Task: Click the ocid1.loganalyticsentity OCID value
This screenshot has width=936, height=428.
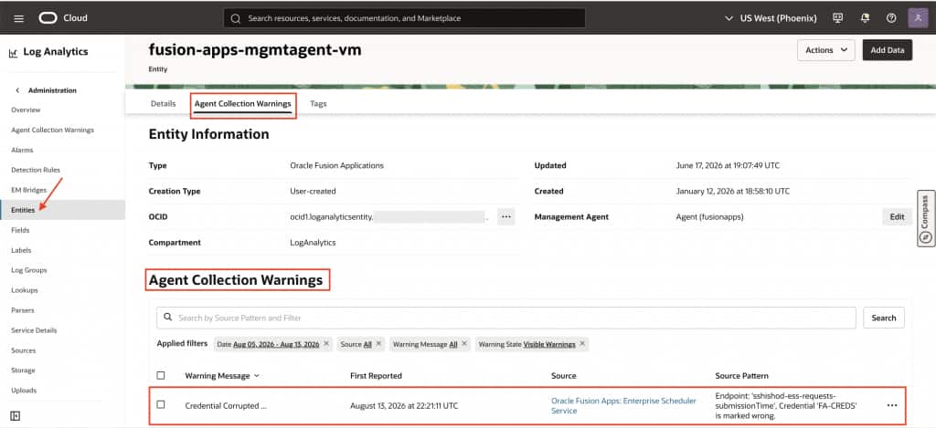Action: pos(389,217)
